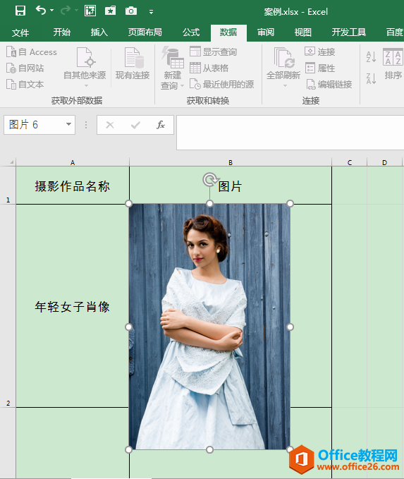Open the From Other Sources (自其他来源) dropdown

(x=85, y=67)
